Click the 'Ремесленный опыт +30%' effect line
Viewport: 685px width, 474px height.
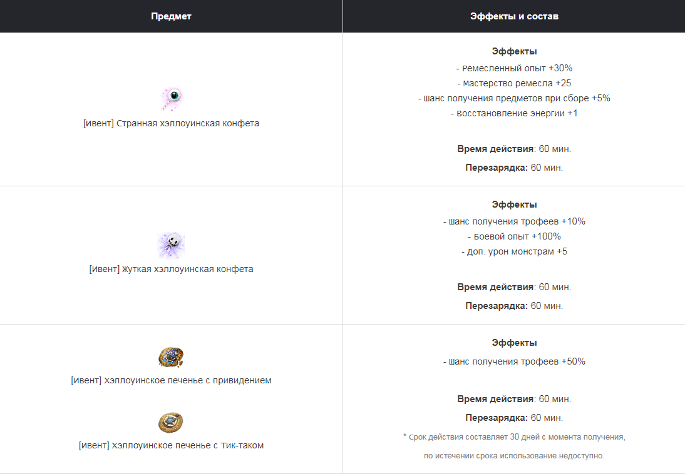514,68
